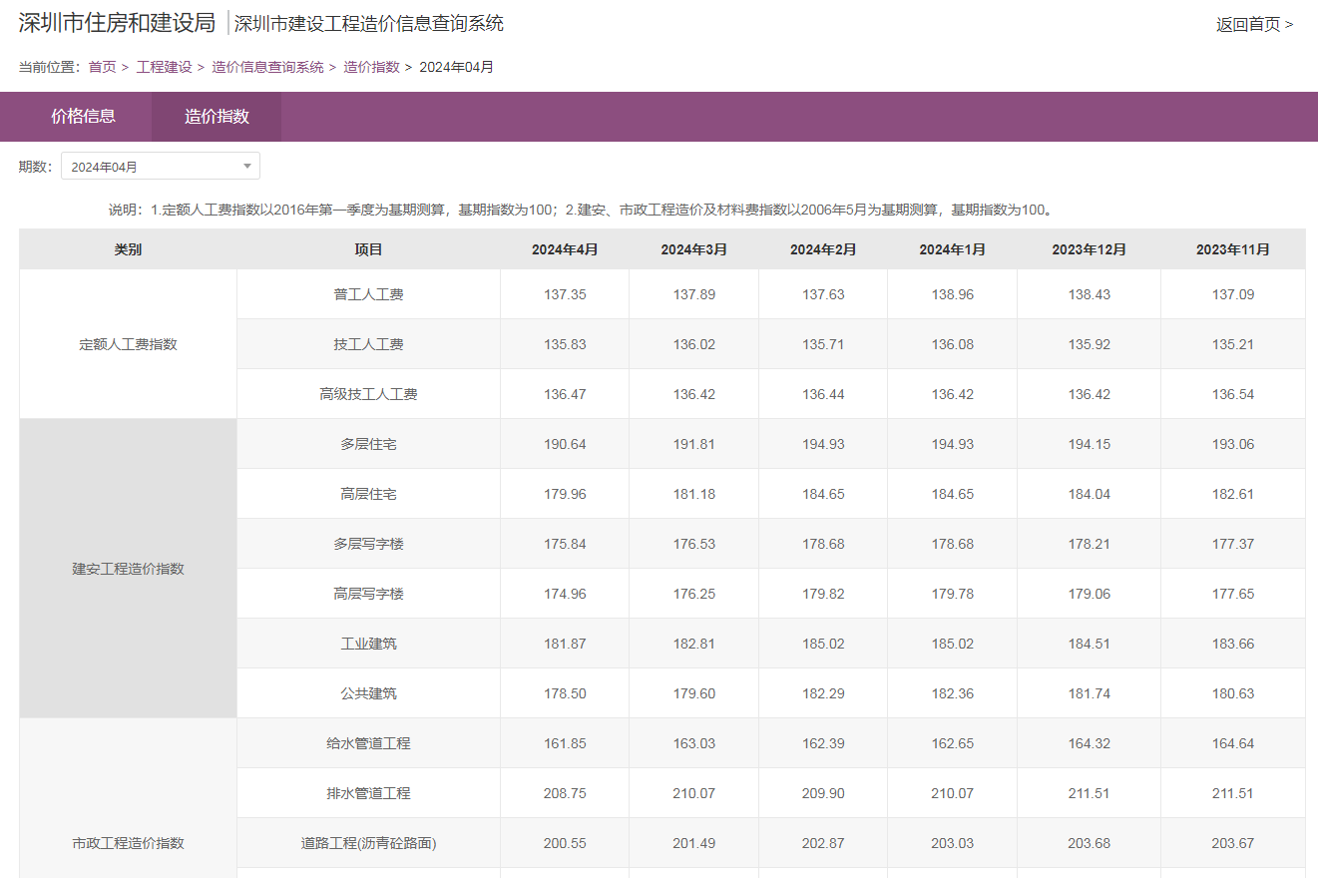Click the value 183.66 in 工业建筑 row
The height and width of the screenshot is (878, 1318).
pyautogui.click(x=1233, y=644)
